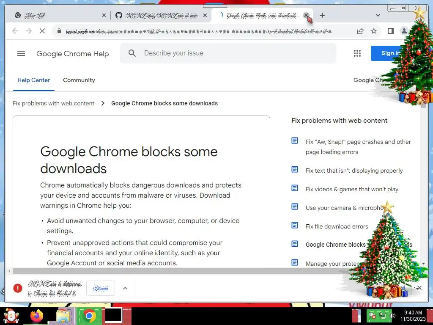Viewport: 433px width, 325px height.
Task: Click the Google Chrome blocks some downloads heading
Action: [129, 160]
